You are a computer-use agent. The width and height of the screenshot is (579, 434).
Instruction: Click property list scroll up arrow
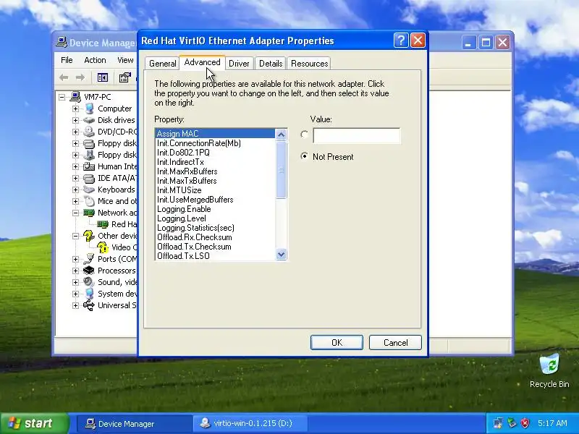pos(281,135)
